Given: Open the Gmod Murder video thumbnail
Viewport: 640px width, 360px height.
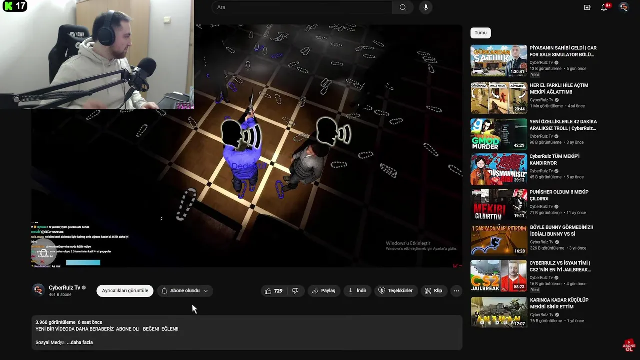Looking at the screenshot, I should pyautogui.click(x=499, y=134).
